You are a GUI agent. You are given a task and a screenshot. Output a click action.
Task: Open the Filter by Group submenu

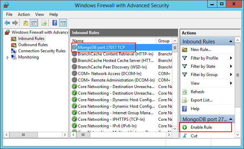[231, 75]
